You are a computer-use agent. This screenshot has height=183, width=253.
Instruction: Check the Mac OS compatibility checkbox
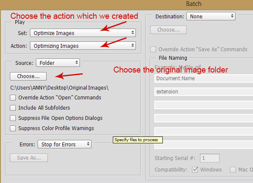click(233, 170)
